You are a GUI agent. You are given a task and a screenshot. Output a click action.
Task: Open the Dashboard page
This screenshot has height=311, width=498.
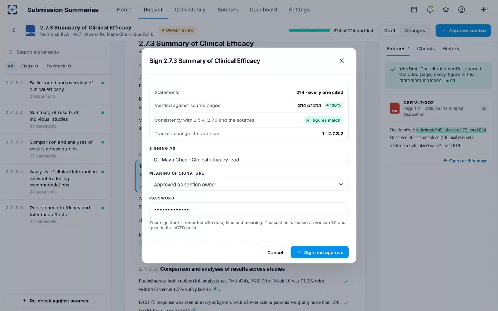[x=264, y=10]
